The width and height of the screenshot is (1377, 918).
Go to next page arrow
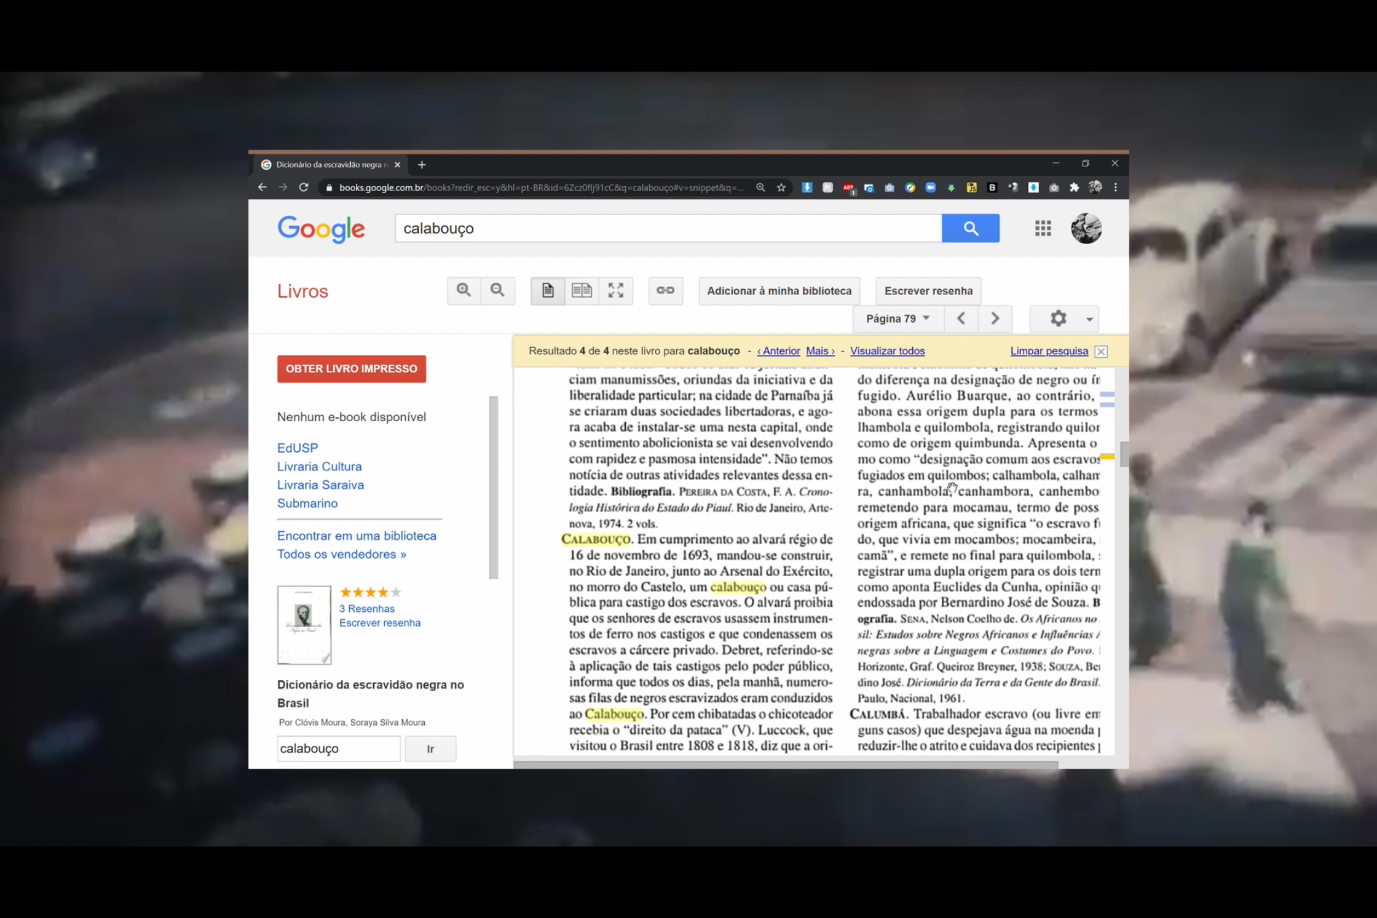(x=995, y=319)
